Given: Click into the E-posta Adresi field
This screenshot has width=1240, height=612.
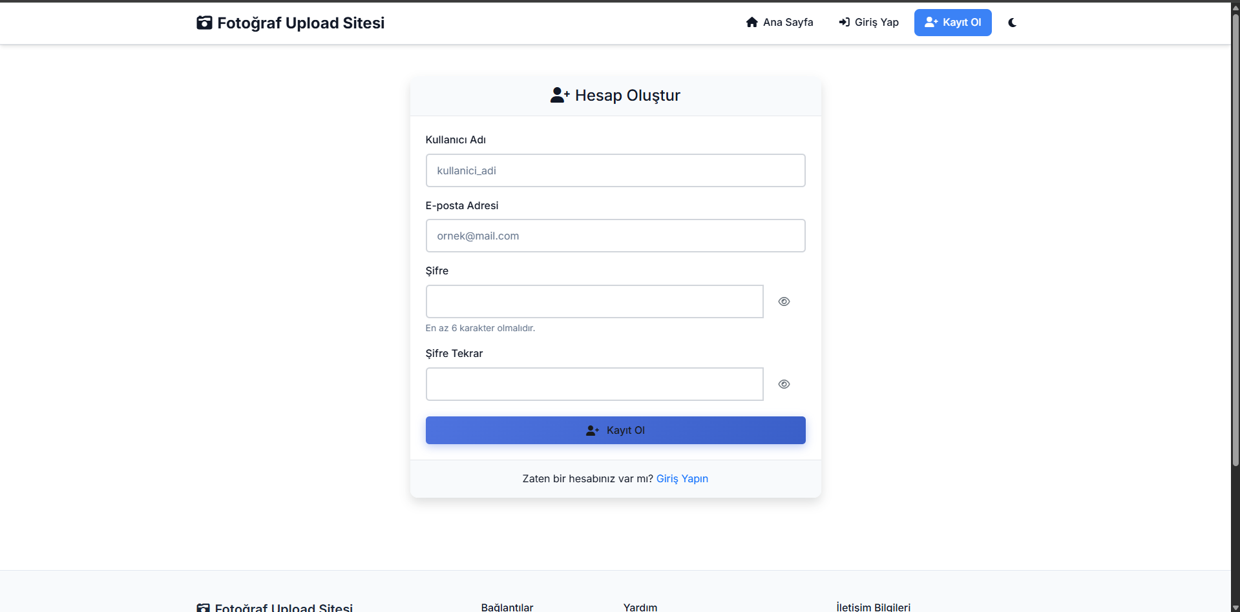Looking at the screenshot, I should click(615, 236).
